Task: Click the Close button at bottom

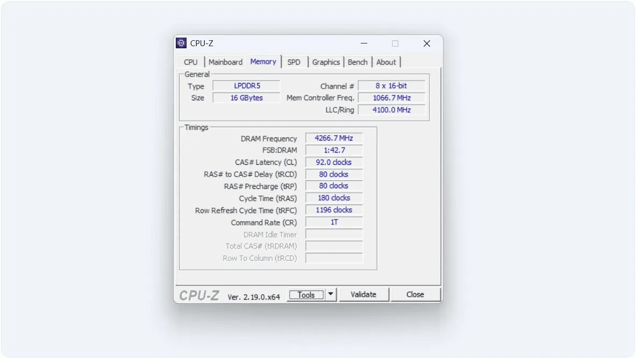Action: click(x=416, y=295)
